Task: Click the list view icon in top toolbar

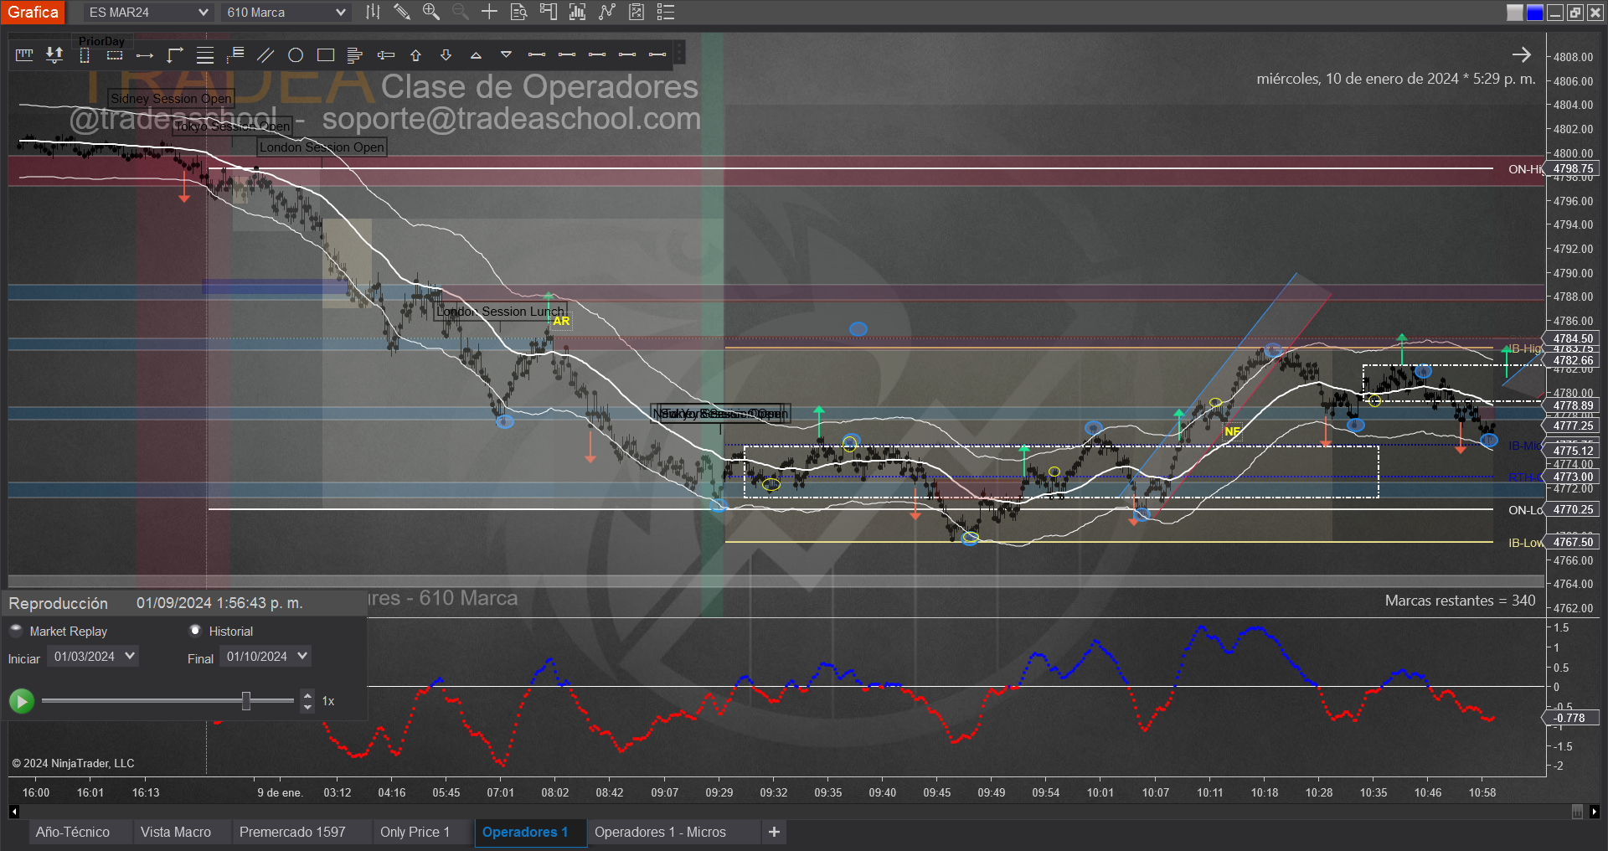Action: coord(666,12)
